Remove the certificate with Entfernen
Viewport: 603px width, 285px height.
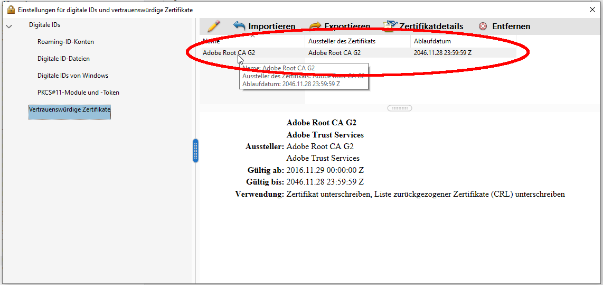point(504,26)
